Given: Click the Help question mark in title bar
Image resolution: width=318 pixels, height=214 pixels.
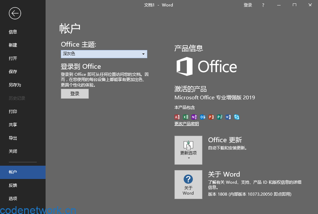Looking at the screenshot, I should tap(263, 5).
